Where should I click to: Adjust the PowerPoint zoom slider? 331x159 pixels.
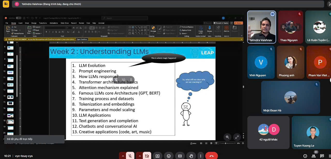point(226,143)
